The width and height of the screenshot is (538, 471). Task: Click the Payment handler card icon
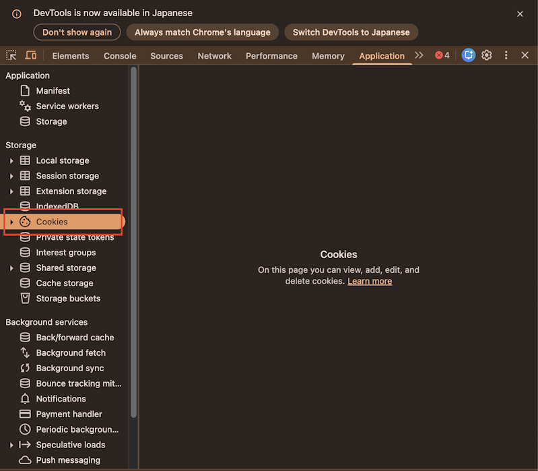pyautogui.click(x=25, y=414)
